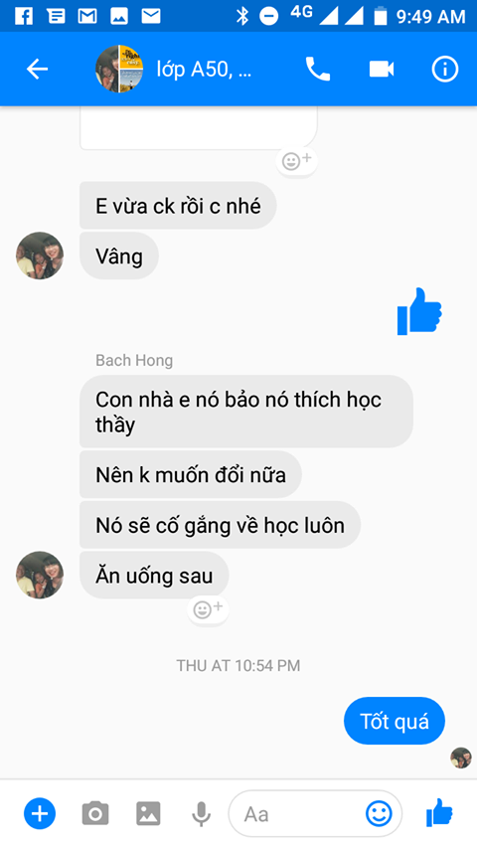Tap the 'Tốt quá' sent message bubble

pyautogui.click(x=395, y=721)
